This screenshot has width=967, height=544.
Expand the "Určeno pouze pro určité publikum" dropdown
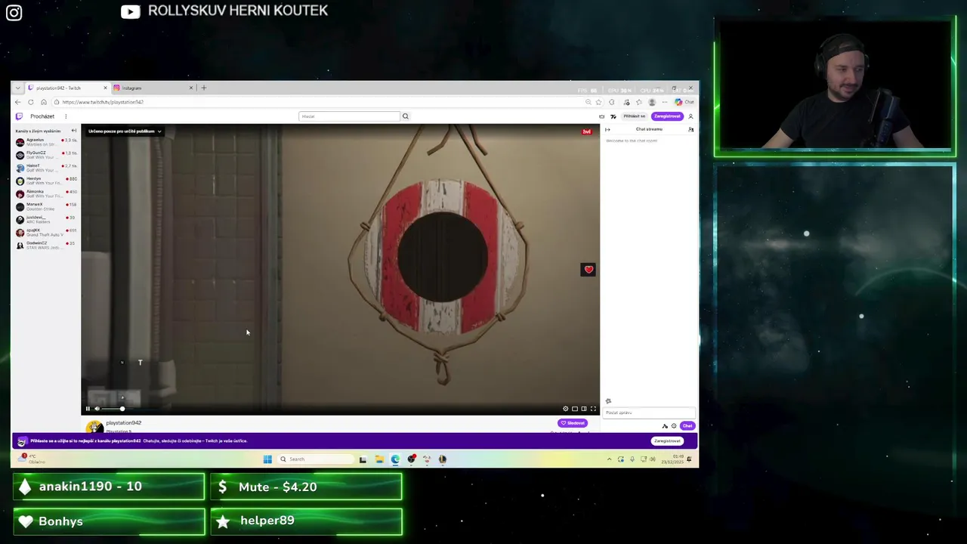point(125,131)
